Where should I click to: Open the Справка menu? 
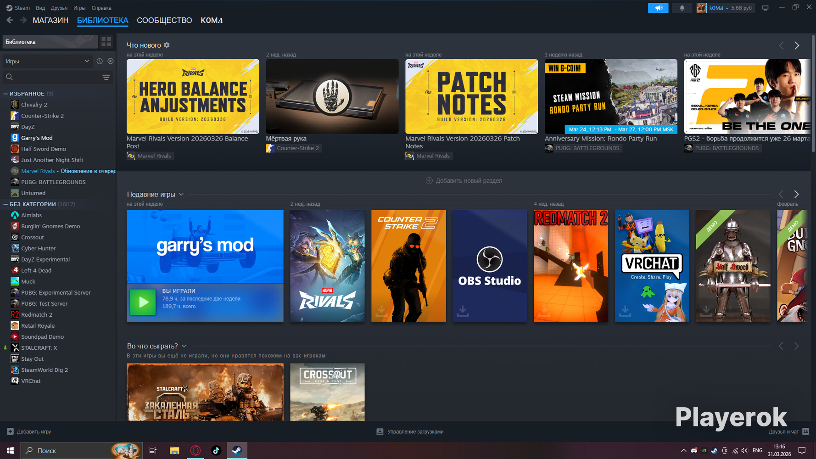[x=101, y=8]
